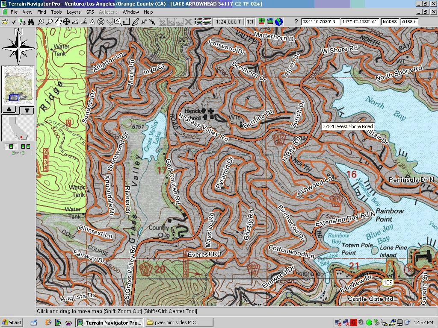The width and height of the screenshot is (438, 328).
Task: Toggle the dual map view button
Action: [25, 146]
